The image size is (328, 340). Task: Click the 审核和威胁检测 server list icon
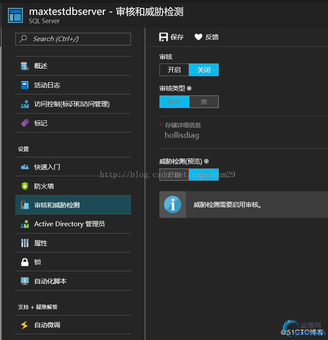click(x=24, y=205)
